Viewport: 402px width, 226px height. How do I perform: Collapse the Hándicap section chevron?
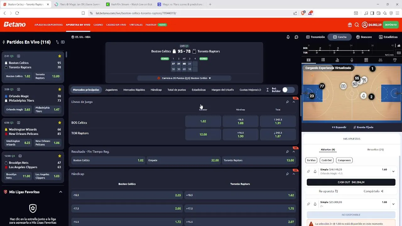coord(294,174)
